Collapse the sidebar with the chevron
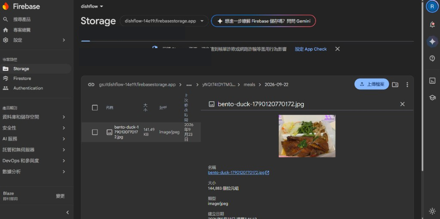Viewport: 440px width, 219px height. tap(67, 213)
